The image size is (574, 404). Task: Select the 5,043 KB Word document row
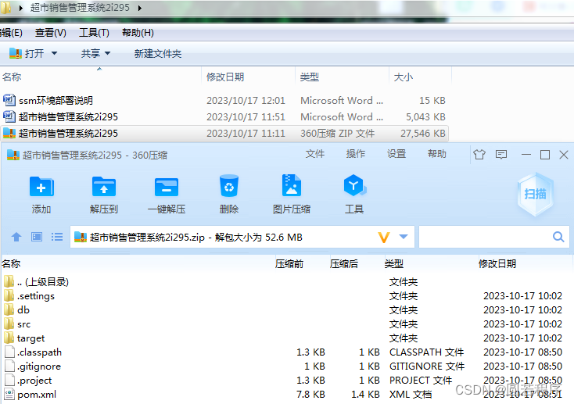[x=224, y=116]
